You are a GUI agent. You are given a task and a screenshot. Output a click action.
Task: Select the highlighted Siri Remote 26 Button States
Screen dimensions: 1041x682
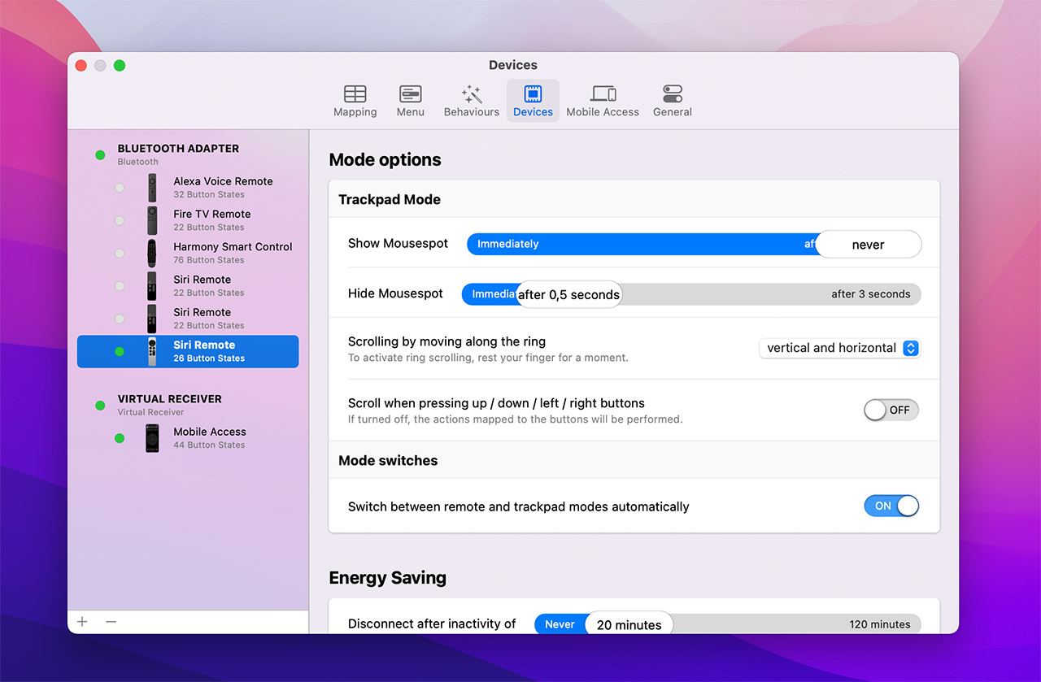point(188,351)
